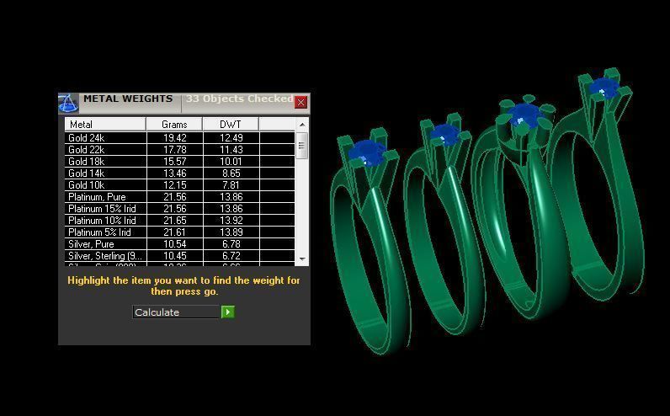The image size is (670, 416).
Task: Select the Platinum 5% Irid row
Action: 180,232
